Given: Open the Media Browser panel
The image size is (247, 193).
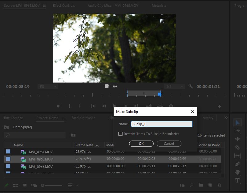Looking at the screenshot, I should [83, 118].
